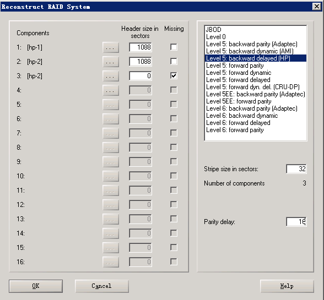Edit header size field for component 3
This screenshot has height=300, width=324.
click(x=141, y=76)
